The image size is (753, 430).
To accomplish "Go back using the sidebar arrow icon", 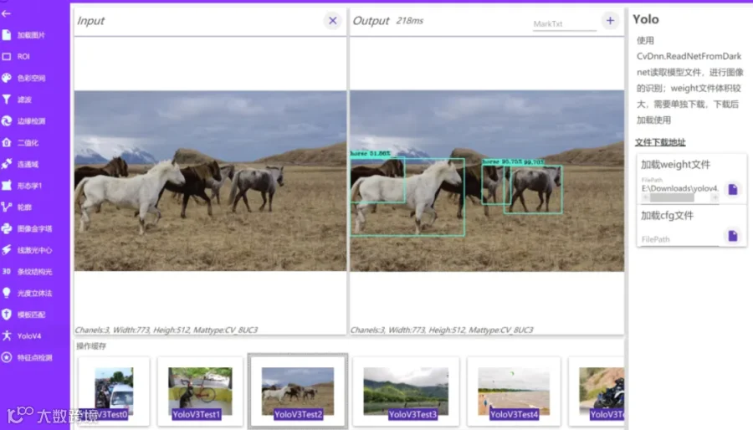I will [x=6, y=13].
